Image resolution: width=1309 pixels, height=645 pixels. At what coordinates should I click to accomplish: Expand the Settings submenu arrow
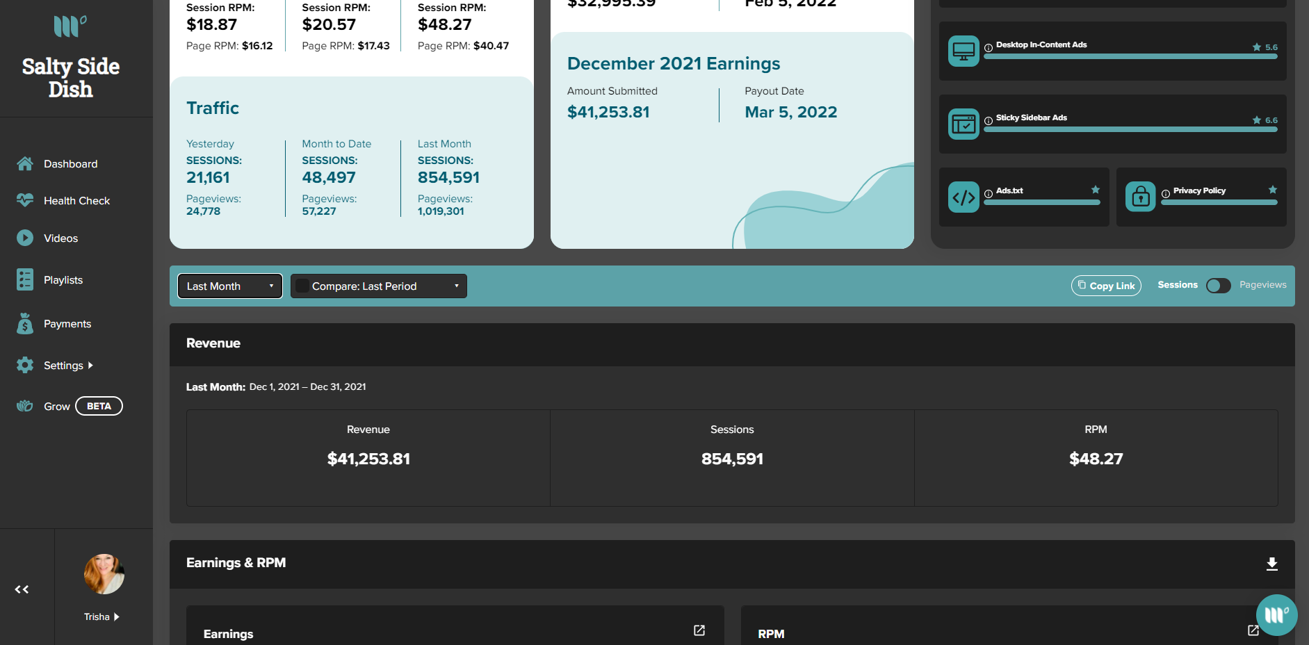[x=90, y=365]
